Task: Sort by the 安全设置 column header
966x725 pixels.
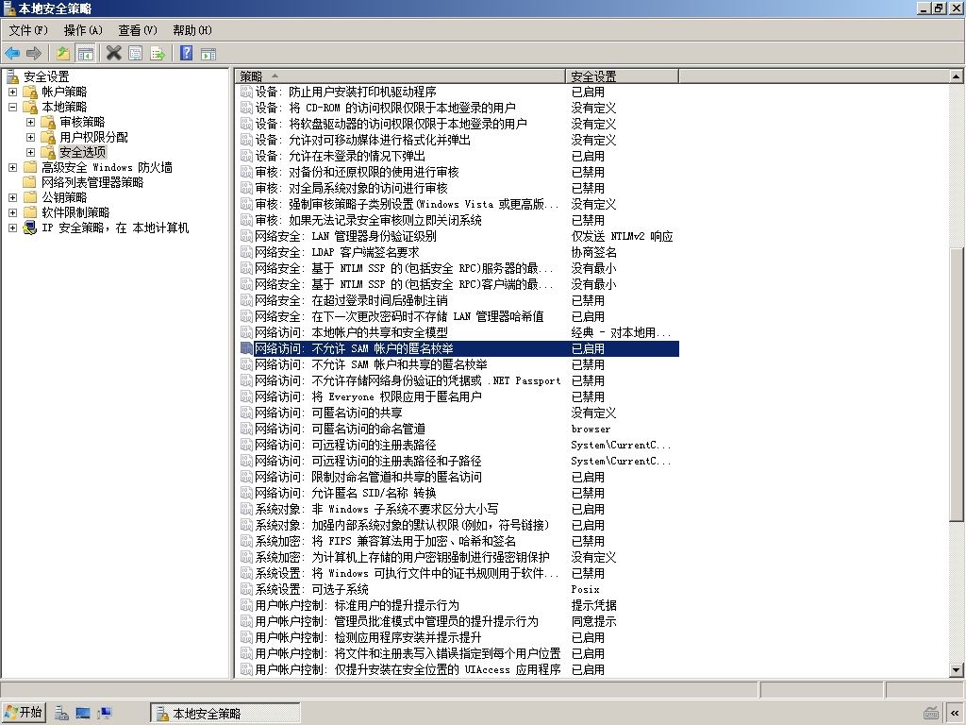Action: point(622,76)
